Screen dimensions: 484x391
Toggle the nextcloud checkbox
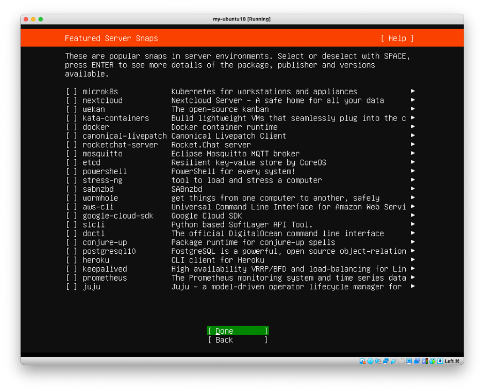point(72,101)
